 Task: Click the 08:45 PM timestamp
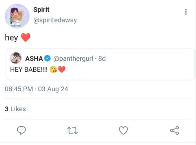point(19,89)
